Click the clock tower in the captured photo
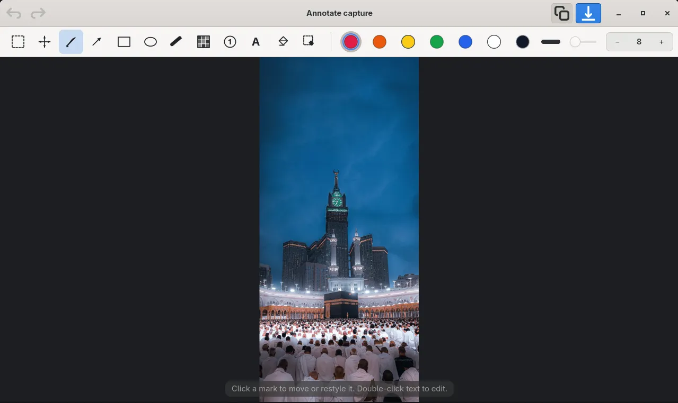The height and width of the screenshot is (403, 678). (x=337, y=222)
